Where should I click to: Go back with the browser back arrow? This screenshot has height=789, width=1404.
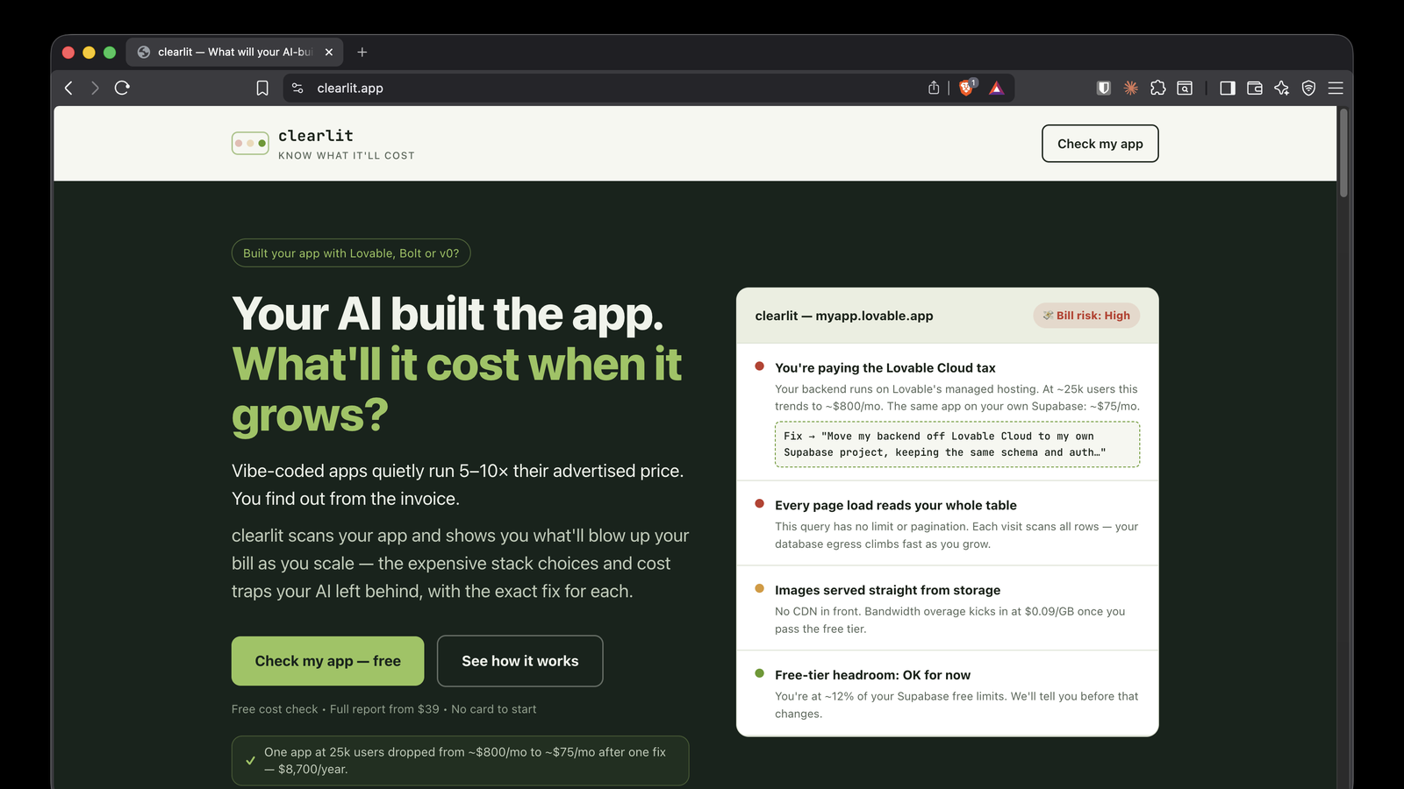point(68,88)
